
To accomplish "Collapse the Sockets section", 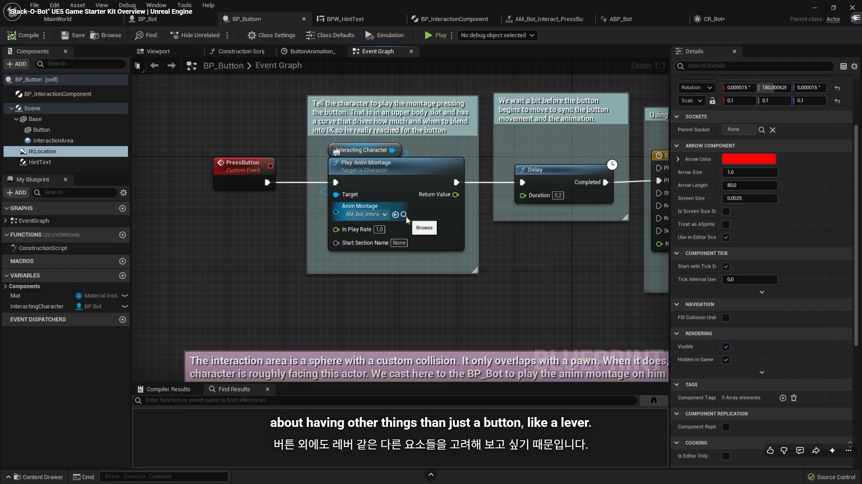I will [x=677, y=117].
